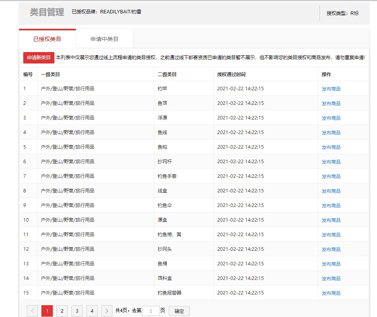This screenshot has height=317, width=377.
Task: Select the 已授权类目 tab
Action: point(47,39)
